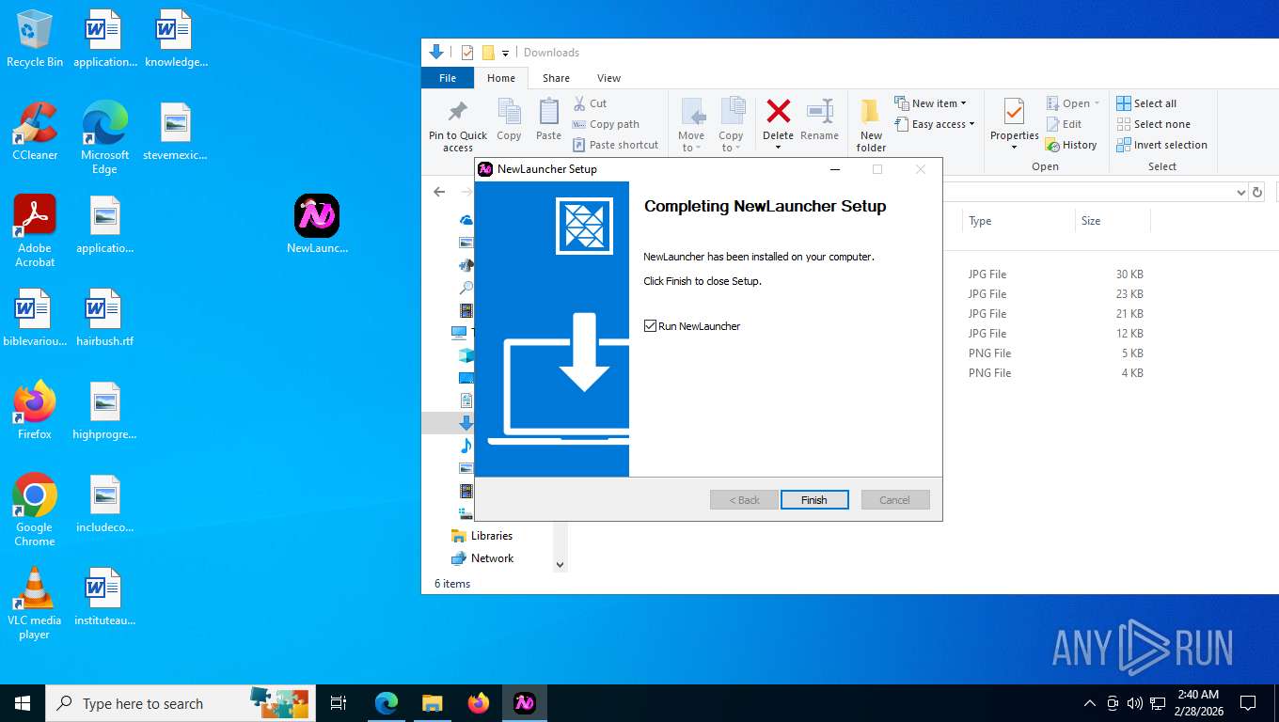This screenshot has width=1279, height=722.
Task: Open Adobe Acrobat desktop shortcut
Action: click(35, 230)
